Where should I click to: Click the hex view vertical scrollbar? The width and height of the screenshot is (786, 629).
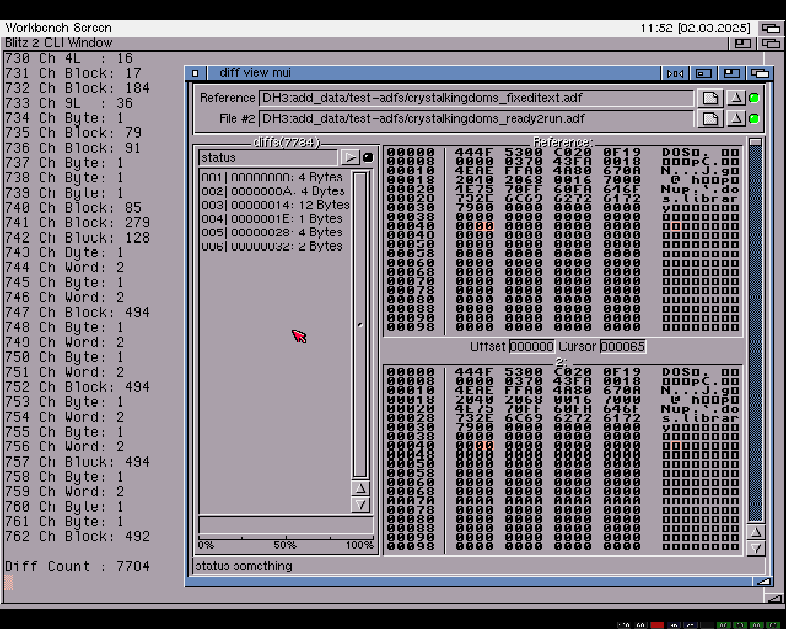pyautogui.click(x=755, y=332)
